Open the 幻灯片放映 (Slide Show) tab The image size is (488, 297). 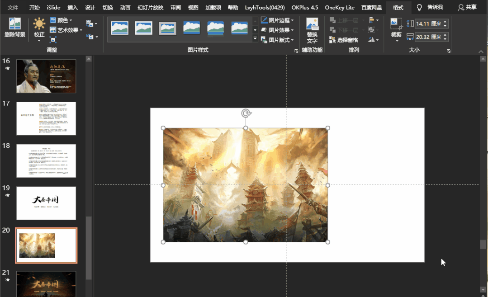click(x=151, y=8)
